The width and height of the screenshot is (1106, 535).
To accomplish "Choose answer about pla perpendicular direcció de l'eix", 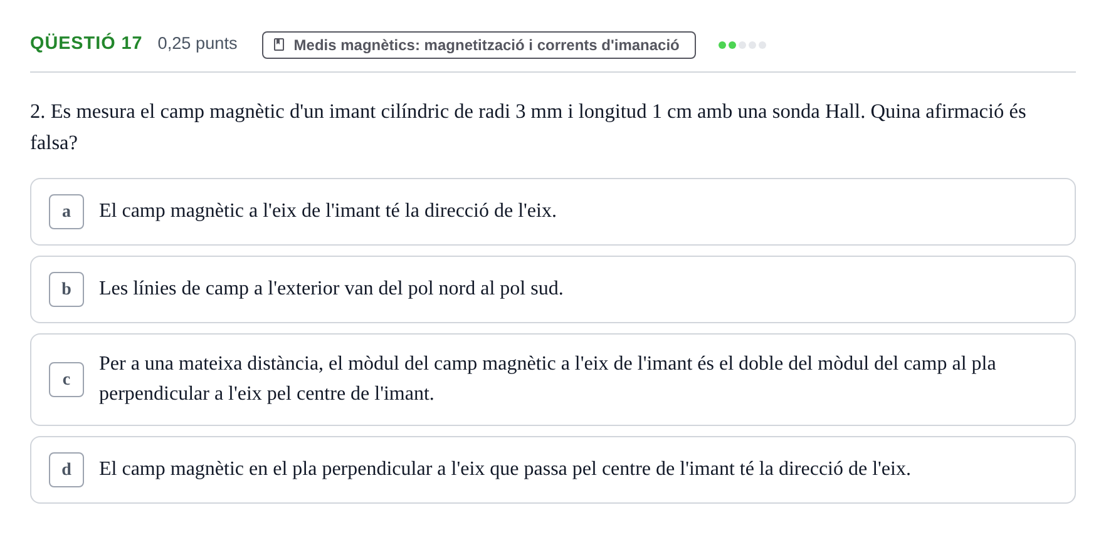I will [x=553, y=470].
